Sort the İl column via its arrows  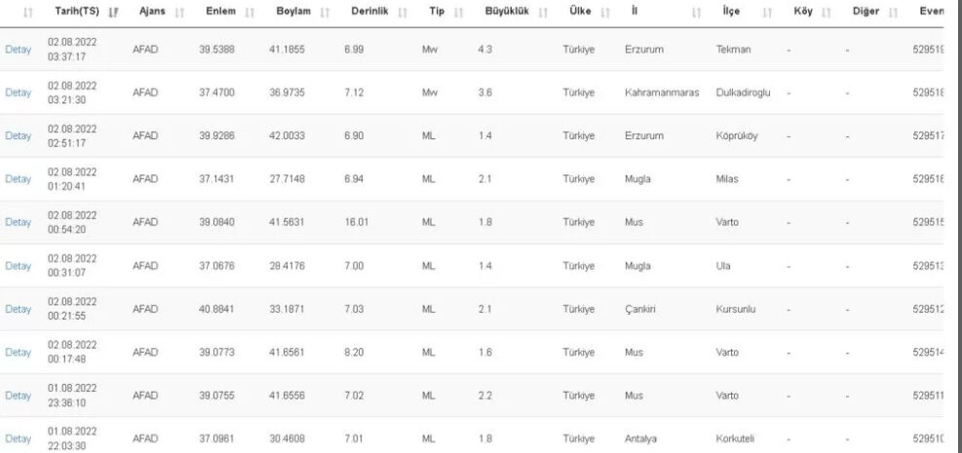[696, 13]
